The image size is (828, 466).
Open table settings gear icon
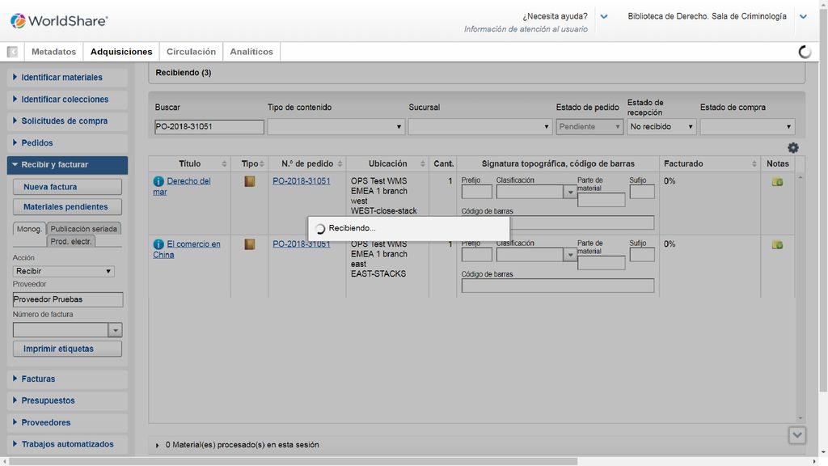[792, 147]
